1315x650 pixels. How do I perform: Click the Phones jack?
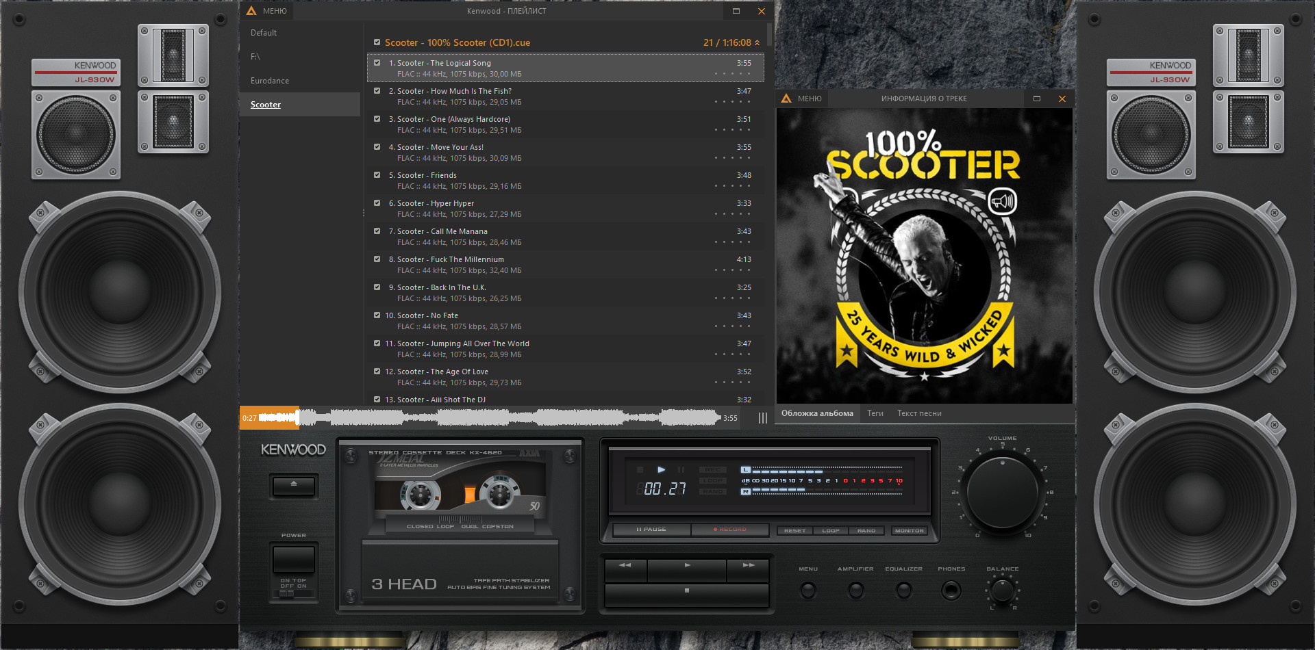click(x=951, y=590)
